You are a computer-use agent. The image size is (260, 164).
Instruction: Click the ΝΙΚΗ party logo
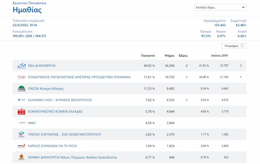pyautogui.click(x=22, y=123)
